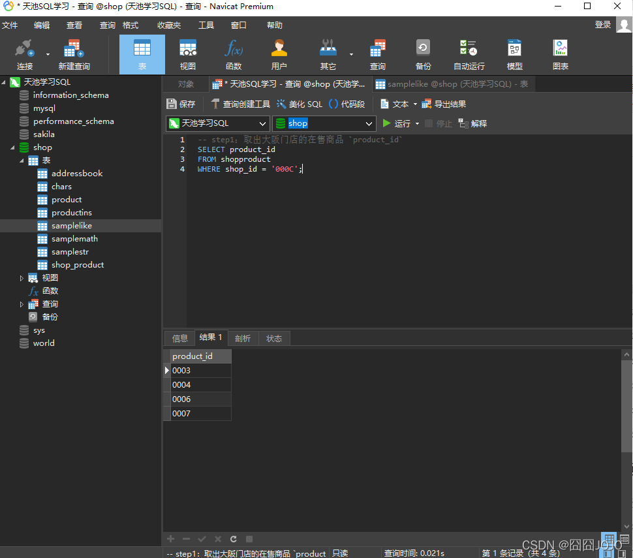
Task: Open the 用户 users toolbar icon
Action: (279, 55)
